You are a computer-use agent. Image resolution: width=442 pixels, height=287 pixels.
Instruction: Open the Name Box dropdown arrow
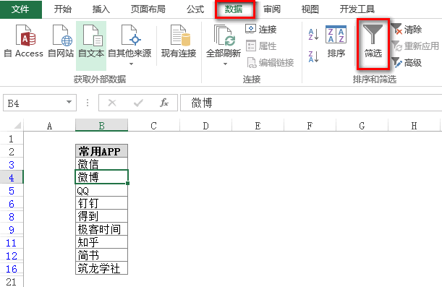coord(69,102)
